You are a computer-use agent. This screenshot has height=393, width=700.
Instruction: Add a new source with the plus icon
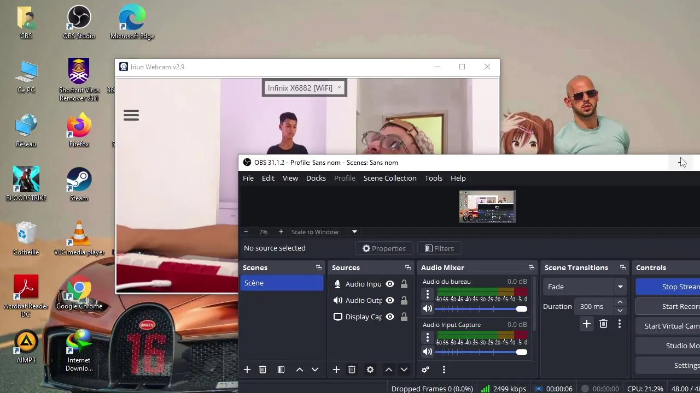[336, 370]
